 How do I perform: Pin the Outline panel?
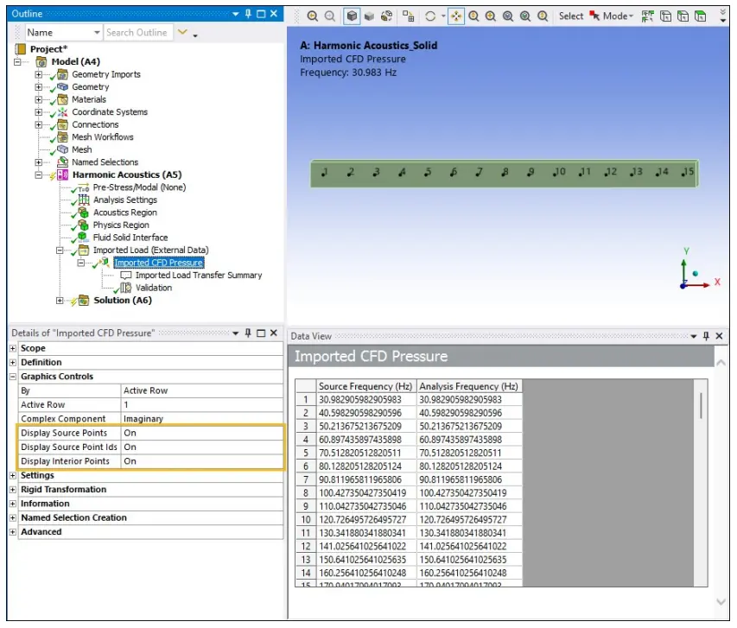coord(249,14)
